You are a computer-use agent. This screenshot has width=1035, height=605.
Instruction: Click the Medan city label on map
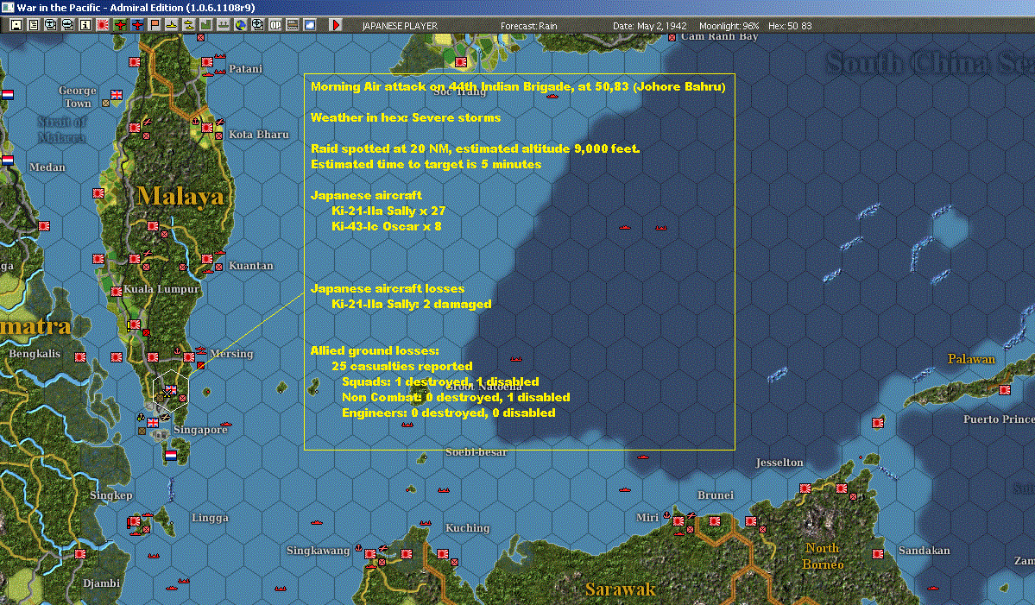tap(47, 167)
